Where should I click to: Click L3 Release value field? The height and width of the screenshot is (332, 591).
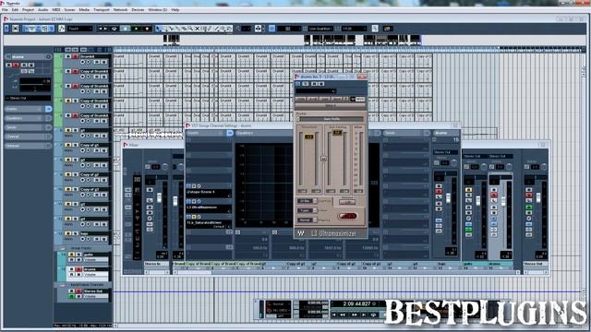click(x=347, y=202)
